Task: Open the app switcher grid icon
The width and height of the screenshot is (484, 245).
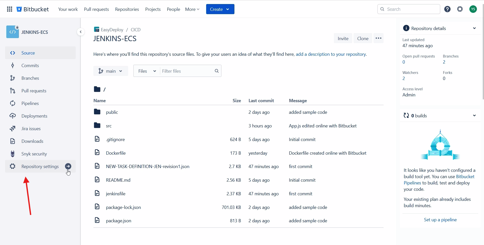Action: (10, 9)
